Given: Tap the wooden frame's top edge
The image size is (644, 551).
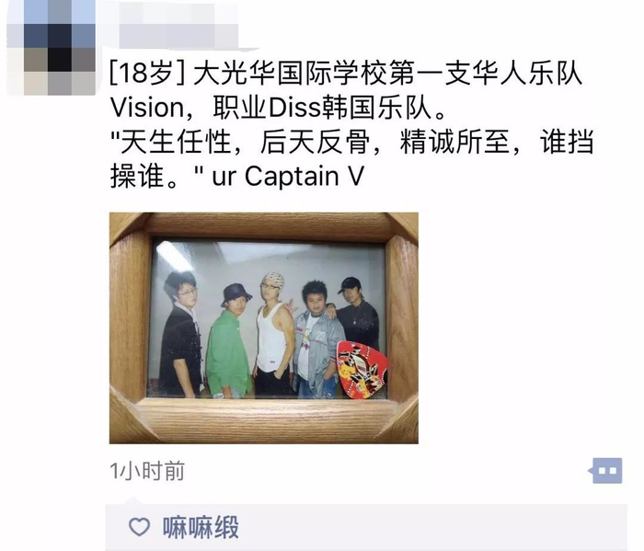Looking at the screenshot, I should click(264, 225).
